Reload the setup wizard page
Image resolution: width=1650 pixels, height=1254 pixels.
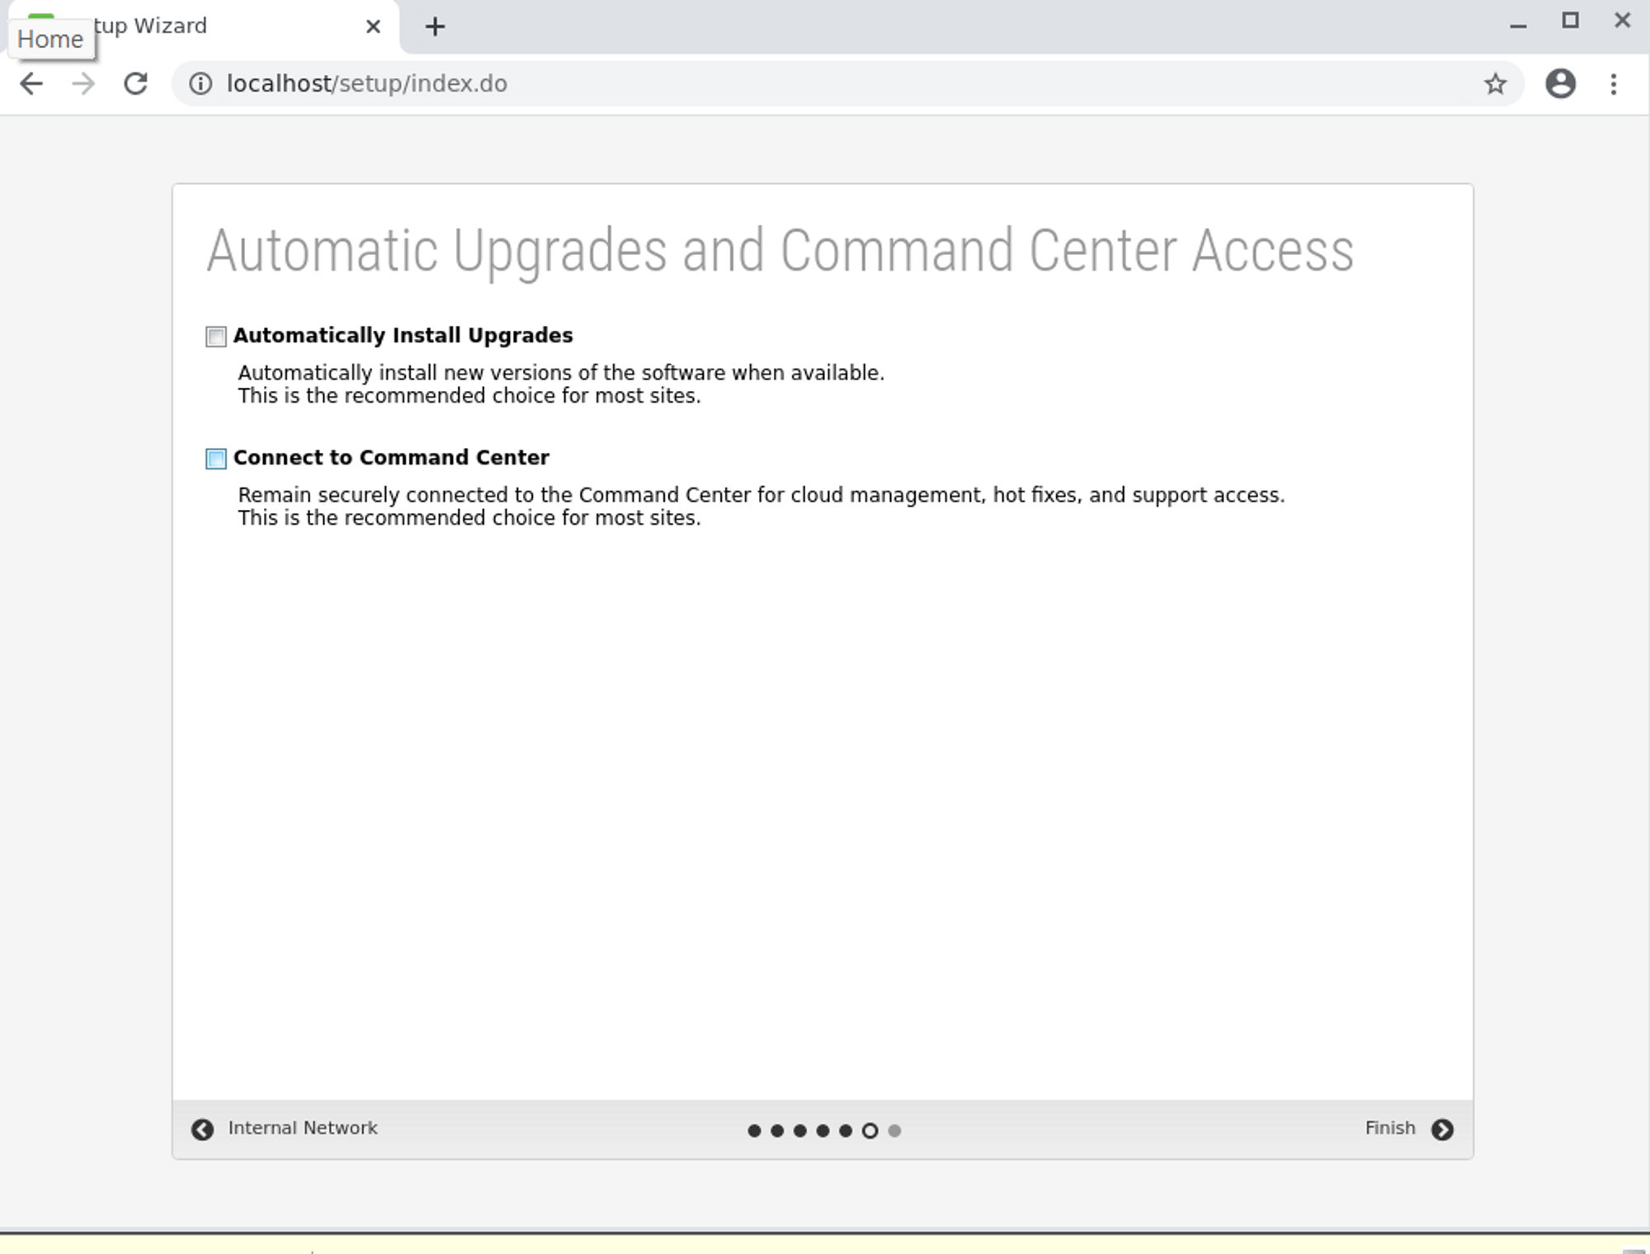click(135, 83)
